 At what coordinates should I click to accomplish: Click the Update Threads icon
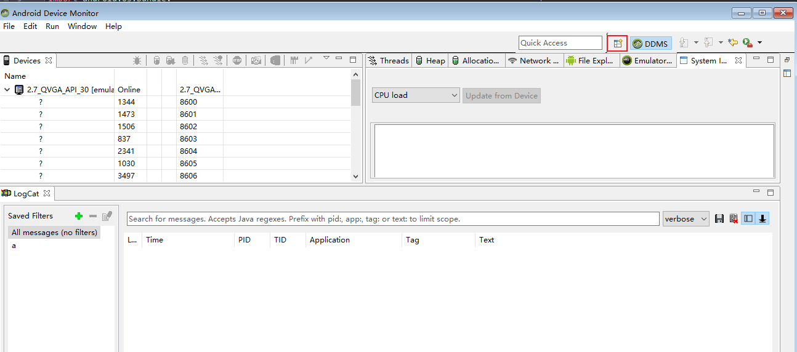coord(203,60)
